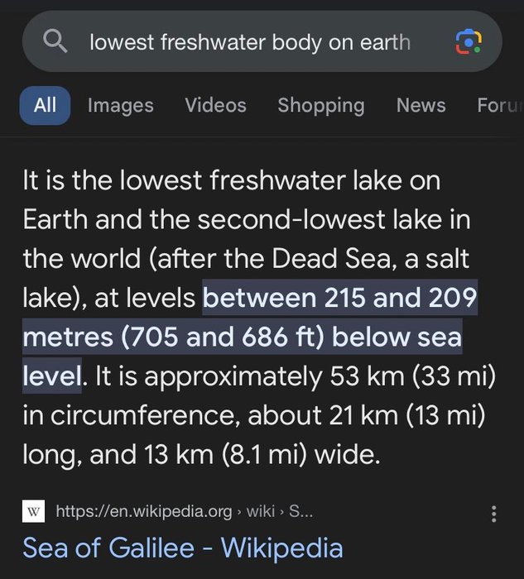Click the truncated 'S...' URL breadcrumb

pos(300,512)
